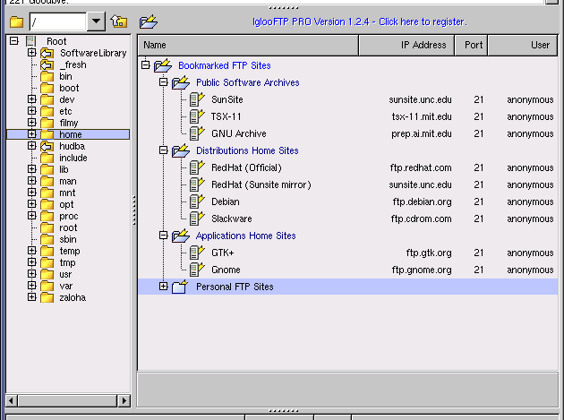Click the Slackware bookmark icon

point(197,219)
